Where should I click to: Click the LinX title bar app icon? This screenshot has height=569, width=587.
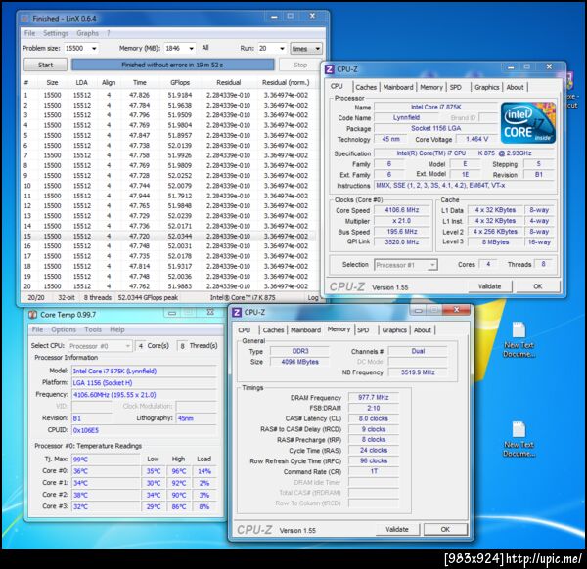(x=24, y=19)
